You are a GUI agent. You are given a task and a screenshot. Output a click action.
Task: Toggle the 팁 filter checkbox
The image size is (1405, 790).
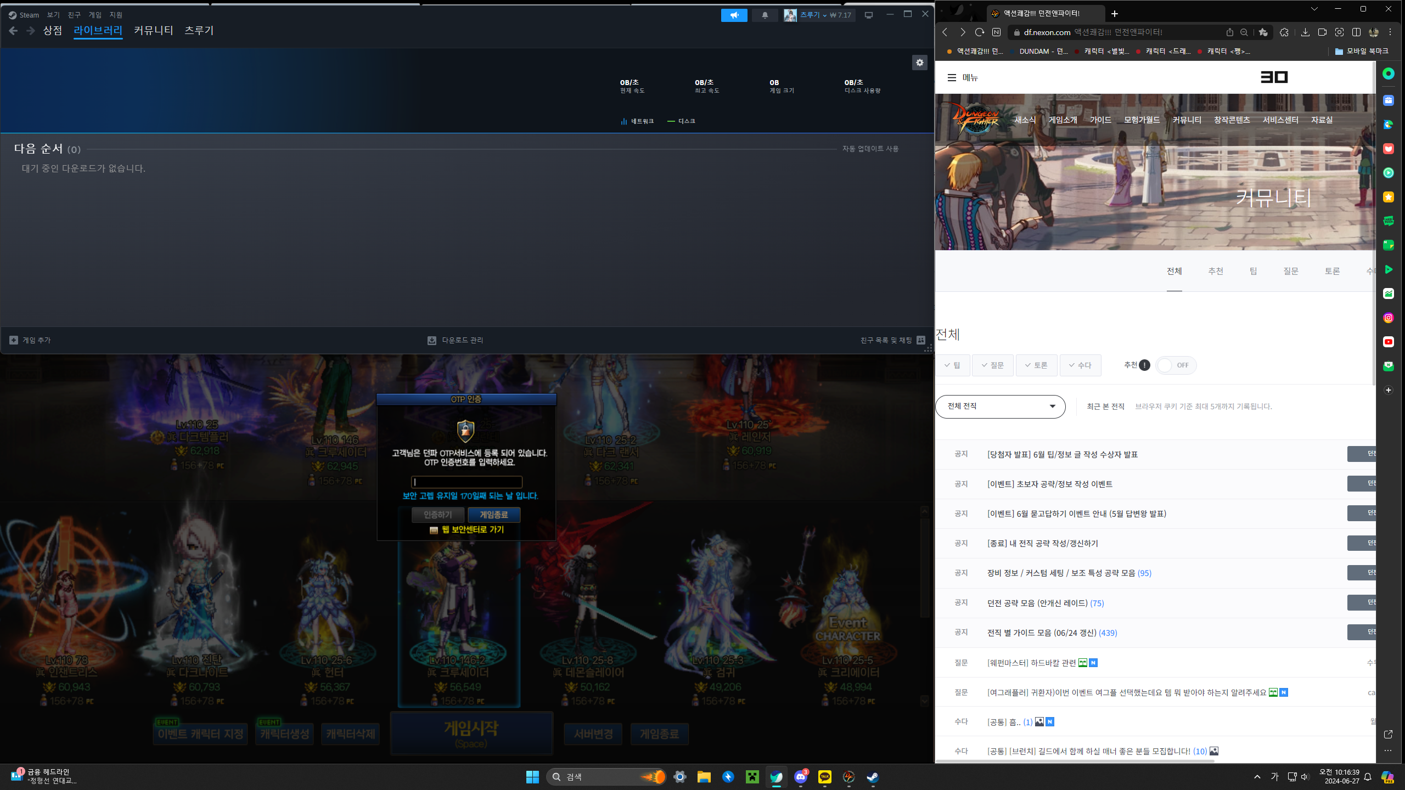[952, 365]
